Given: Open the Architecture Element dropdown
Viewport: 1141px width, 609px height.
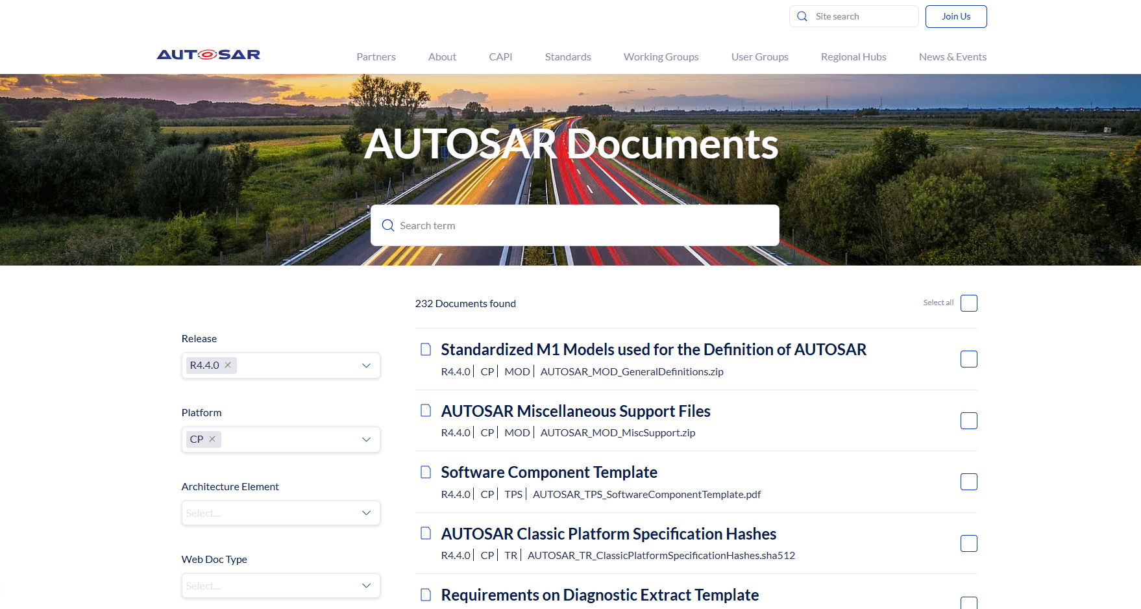Looking at the screenshot, I should coord(281,513).
